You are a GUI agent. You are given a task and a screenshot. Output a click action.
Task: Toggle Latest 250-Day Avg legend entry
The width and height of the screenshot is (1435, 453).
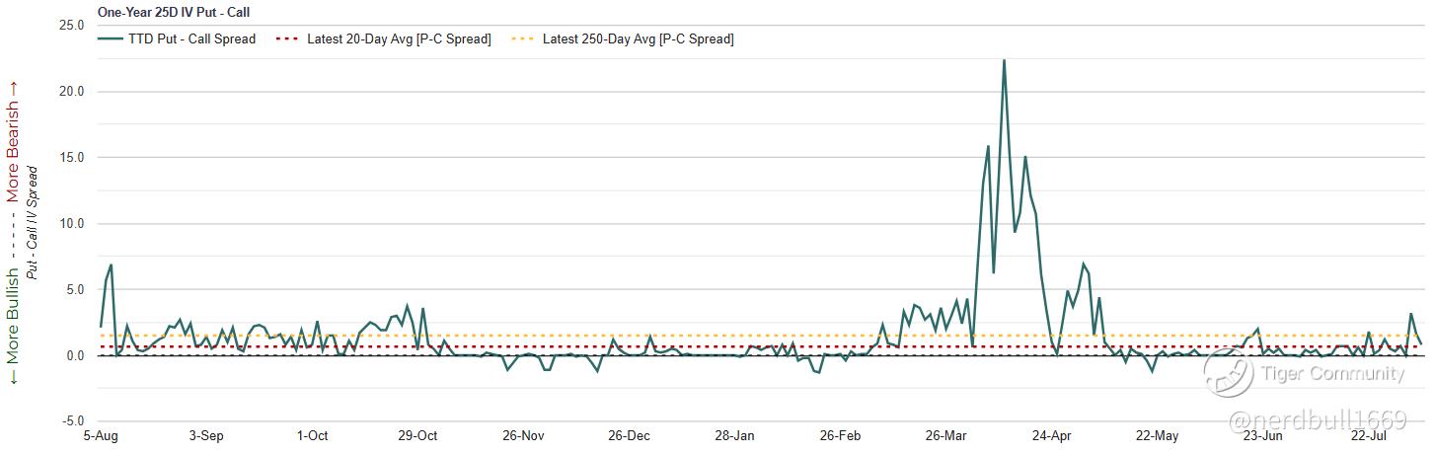coord(623,39)
